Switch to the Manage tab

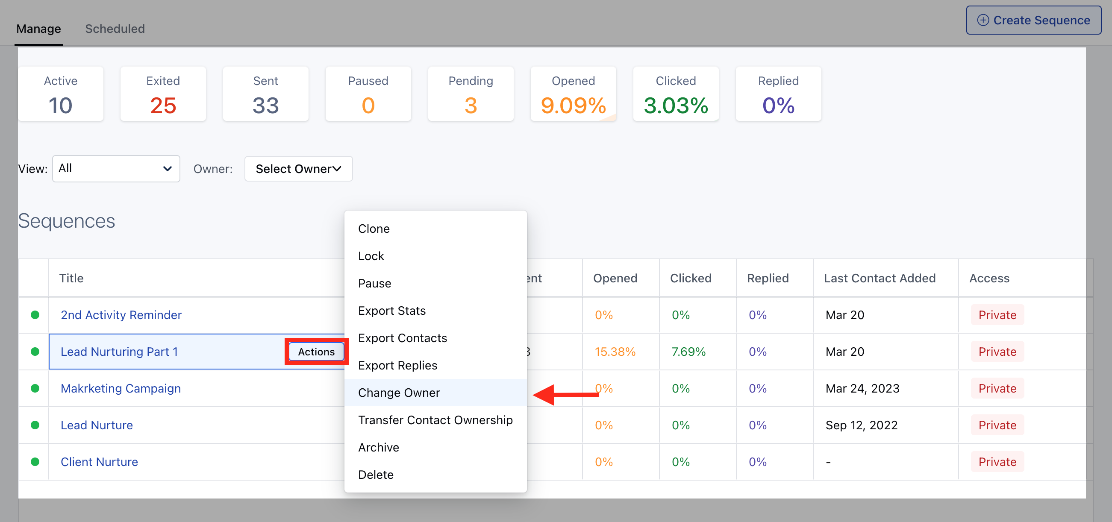click(x=38, y=29)
